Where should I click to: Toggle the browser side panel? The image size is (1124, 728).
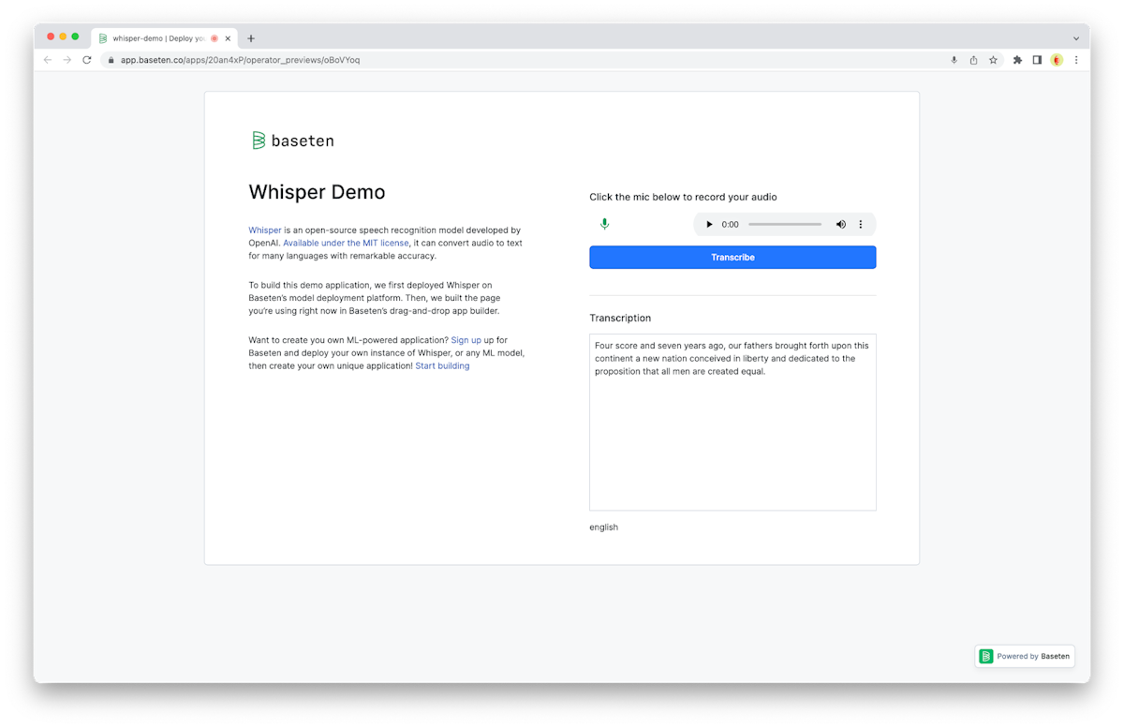click(1037, 60)
